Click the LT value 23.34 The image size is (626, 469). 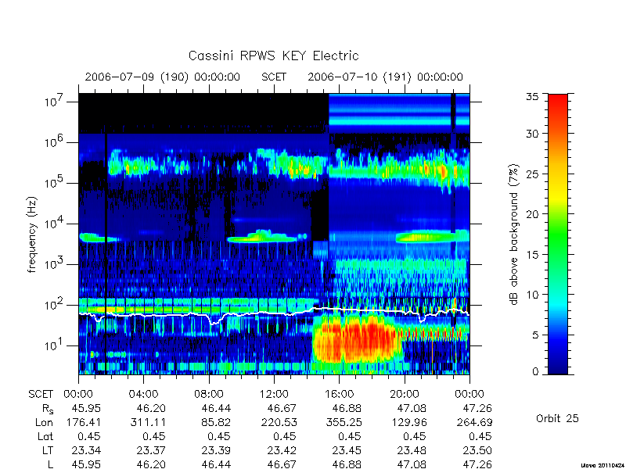click(86, 451)
